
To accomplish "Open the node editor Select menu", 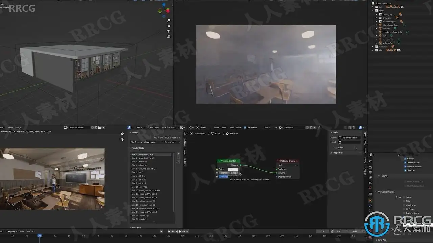I will click(224, 127).
